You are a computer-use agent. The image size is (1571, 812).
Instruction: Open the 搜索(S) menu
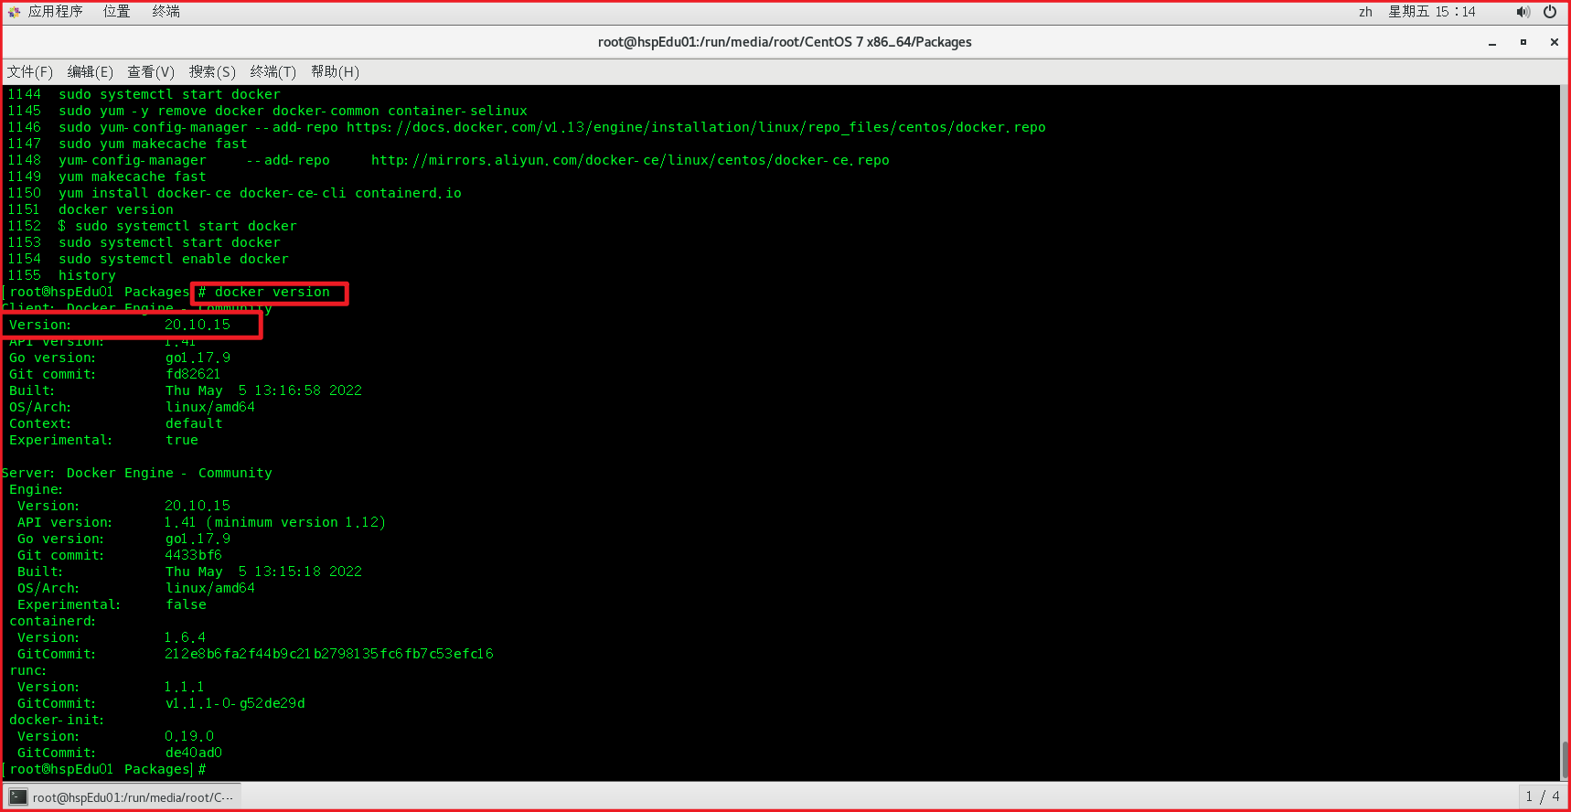212,71
